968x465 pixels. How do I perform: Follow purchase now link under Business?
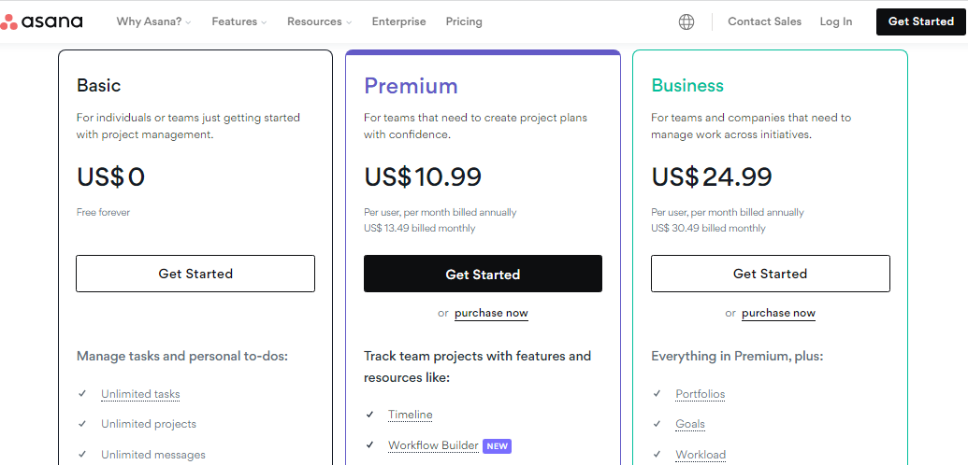point(778,314)
